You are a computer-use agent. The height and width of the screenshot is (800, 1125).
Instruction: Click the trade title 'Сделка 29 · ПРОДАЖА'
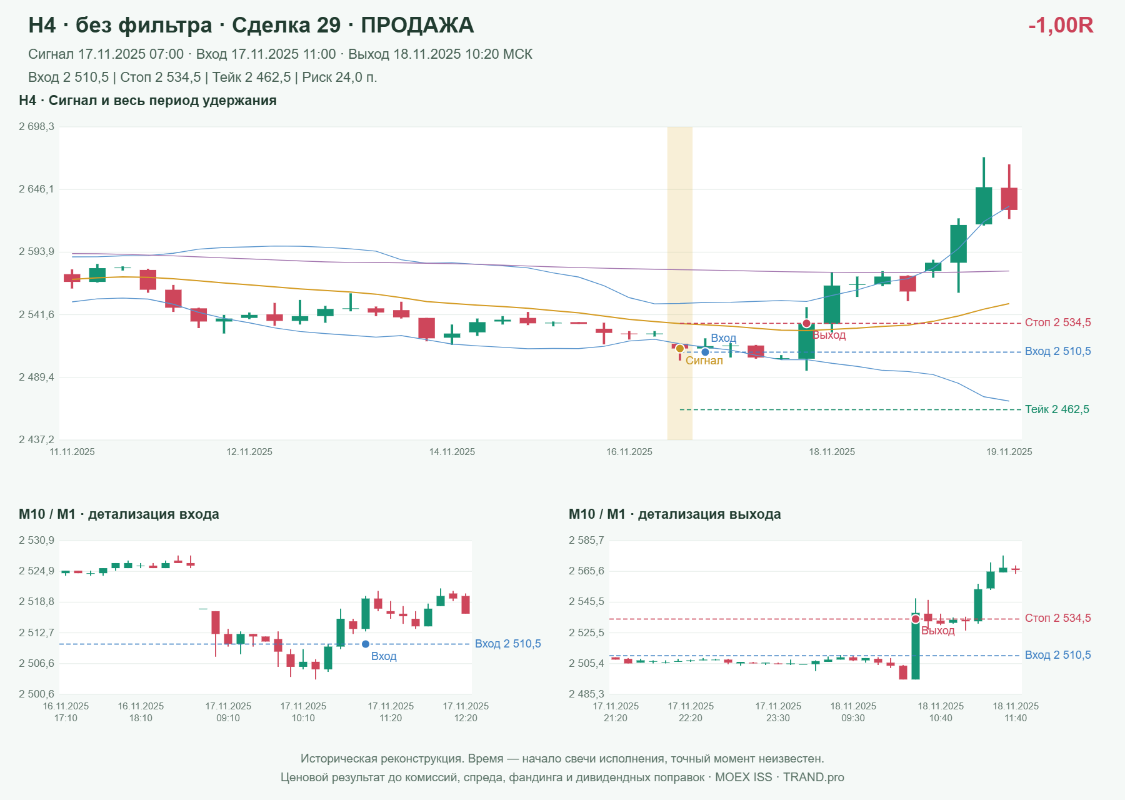(x=352, y=25)
